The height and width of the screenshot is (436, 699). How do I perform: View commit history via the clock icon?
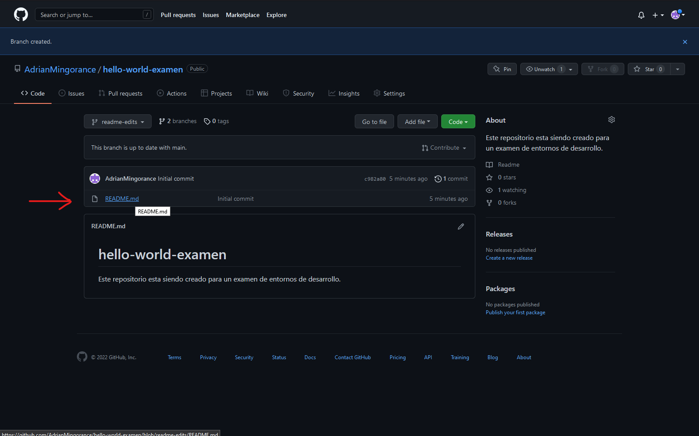point(438,179)
